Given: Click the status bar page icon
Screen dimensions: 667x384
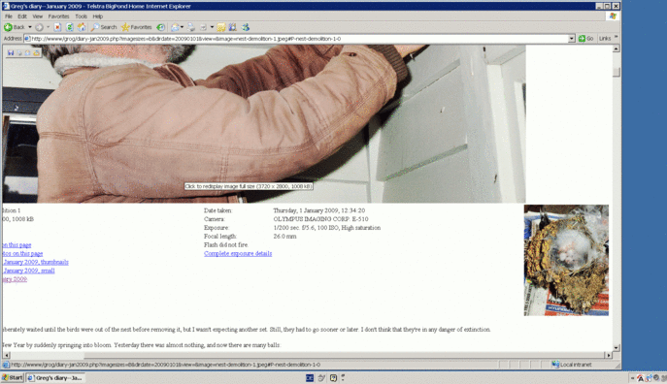Looking at the screenshot, I should (6, 365).
